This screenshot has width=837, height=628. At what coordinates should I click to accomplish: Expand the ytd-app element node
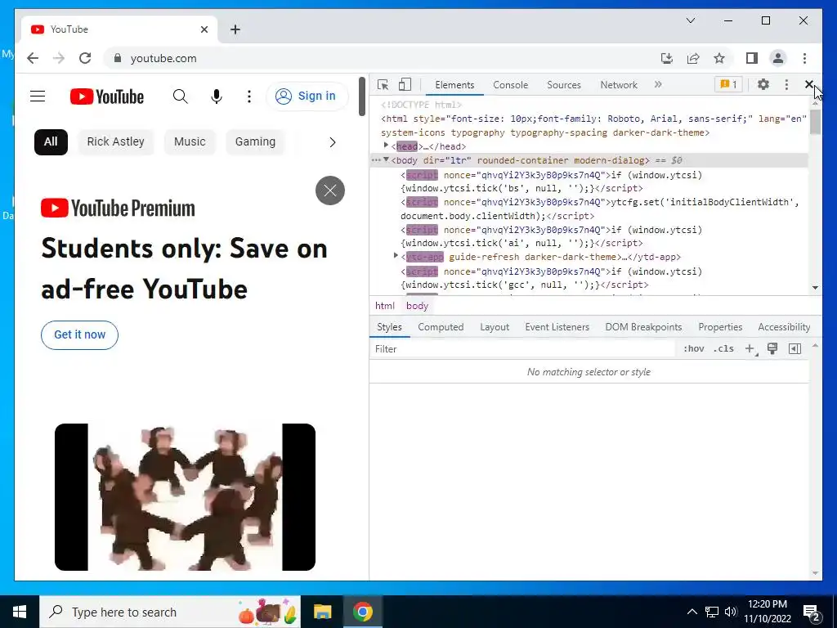click(396, 256)
